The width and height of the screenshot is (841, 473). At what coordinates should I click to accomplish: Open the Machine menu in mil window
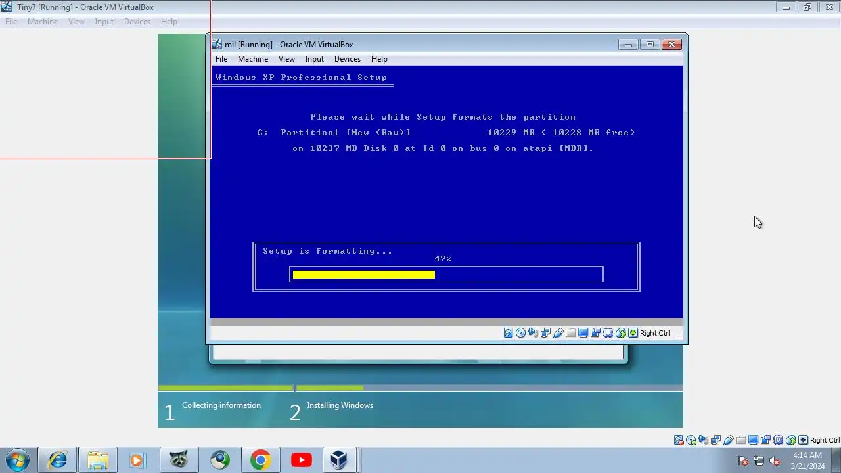253,59
